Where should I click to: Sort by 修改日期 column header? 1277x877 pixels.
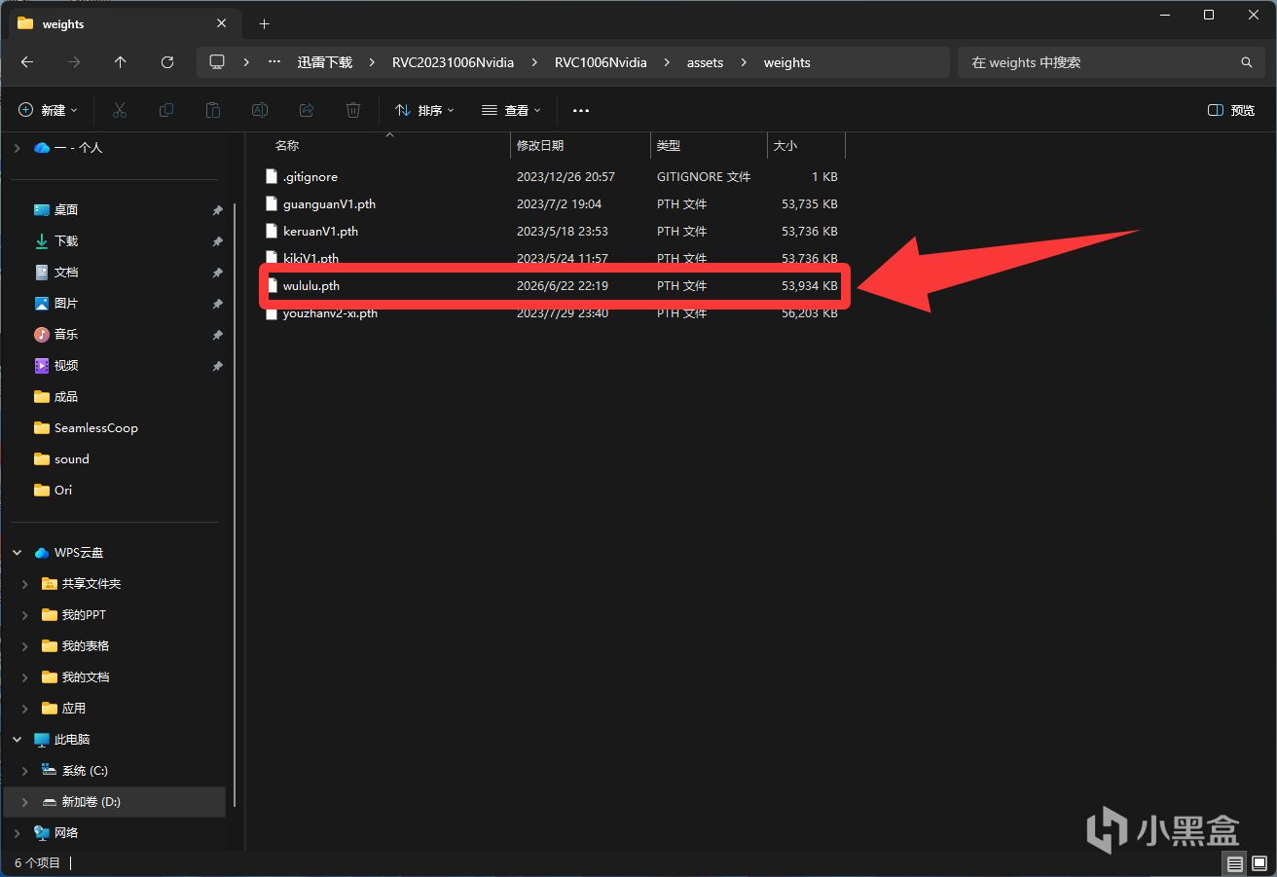click(580, 145)
